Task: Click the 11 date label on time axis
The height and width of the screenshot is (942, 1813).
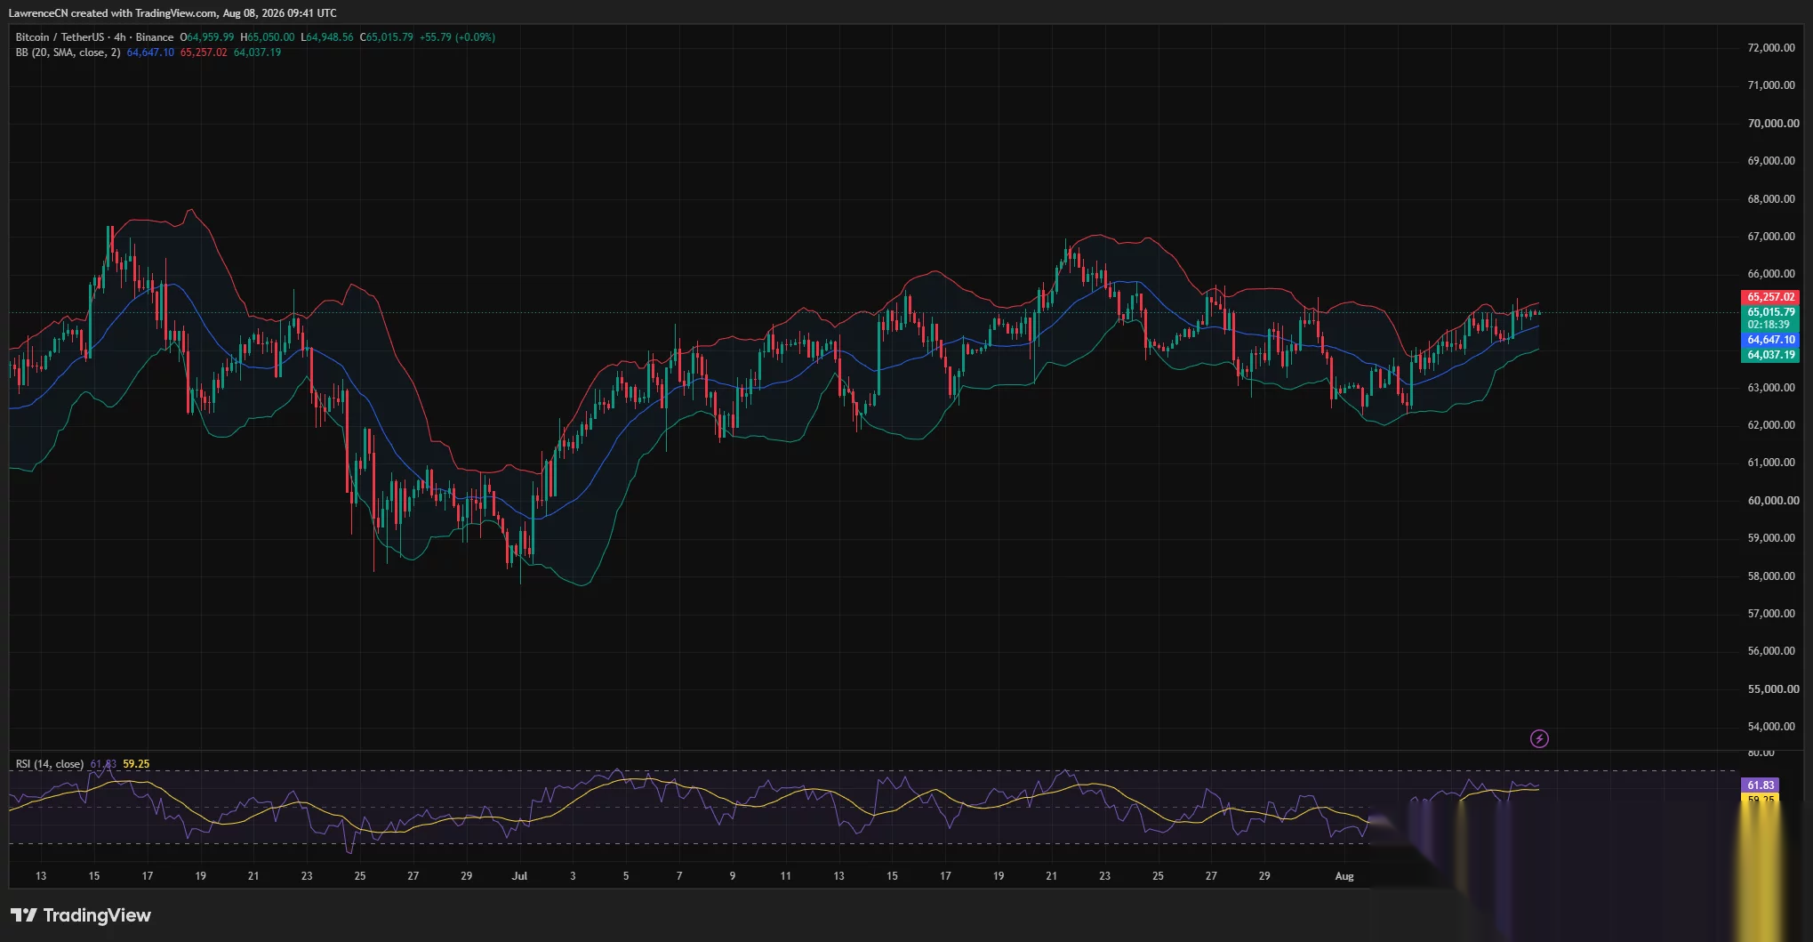Action: (785, 876)
